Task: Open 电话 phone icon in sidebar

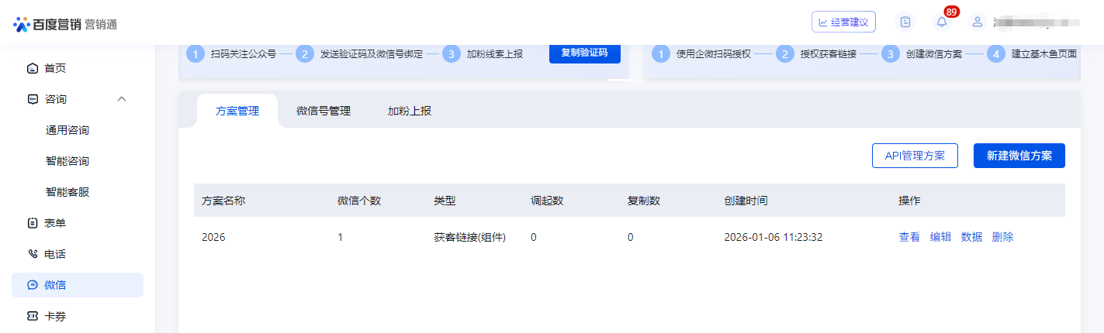Action: pyautogui.click(x=33, y=254)
